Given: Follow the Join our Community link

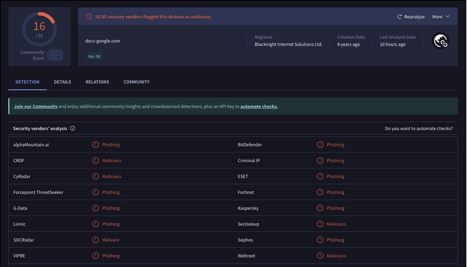Looking at the screenshot, I should pos(36,106).
